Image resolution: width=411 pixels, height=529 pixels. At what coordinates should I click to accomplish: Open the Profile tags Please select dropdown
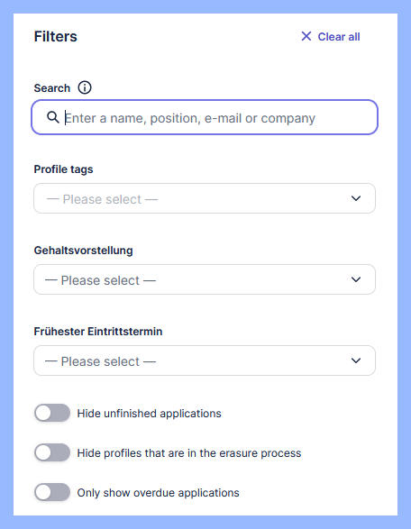[205, 198]
